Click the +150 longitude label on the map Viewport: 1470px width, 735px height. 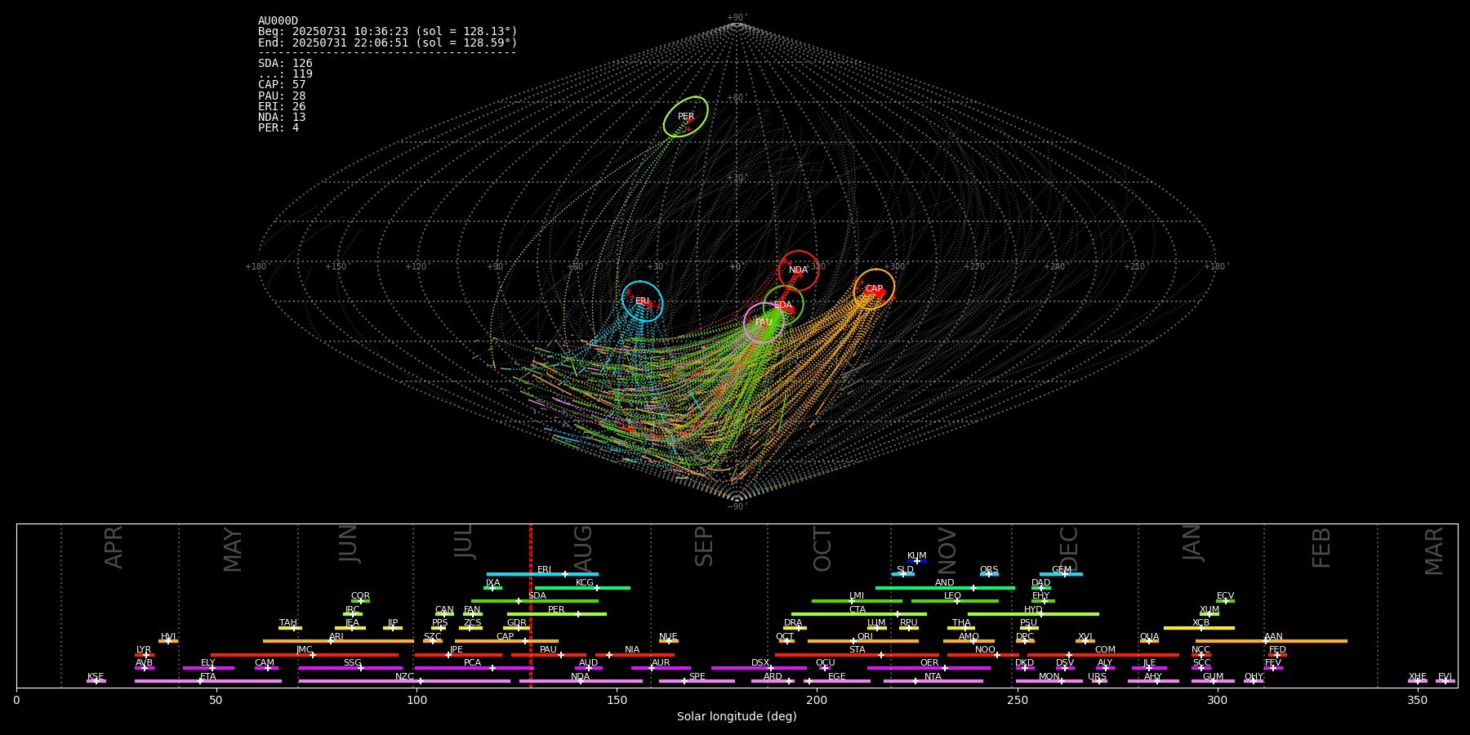tap(336, 267)
